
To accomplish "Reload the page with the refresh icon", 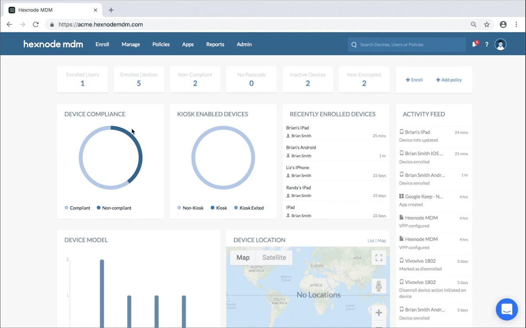I will (36, 25).
